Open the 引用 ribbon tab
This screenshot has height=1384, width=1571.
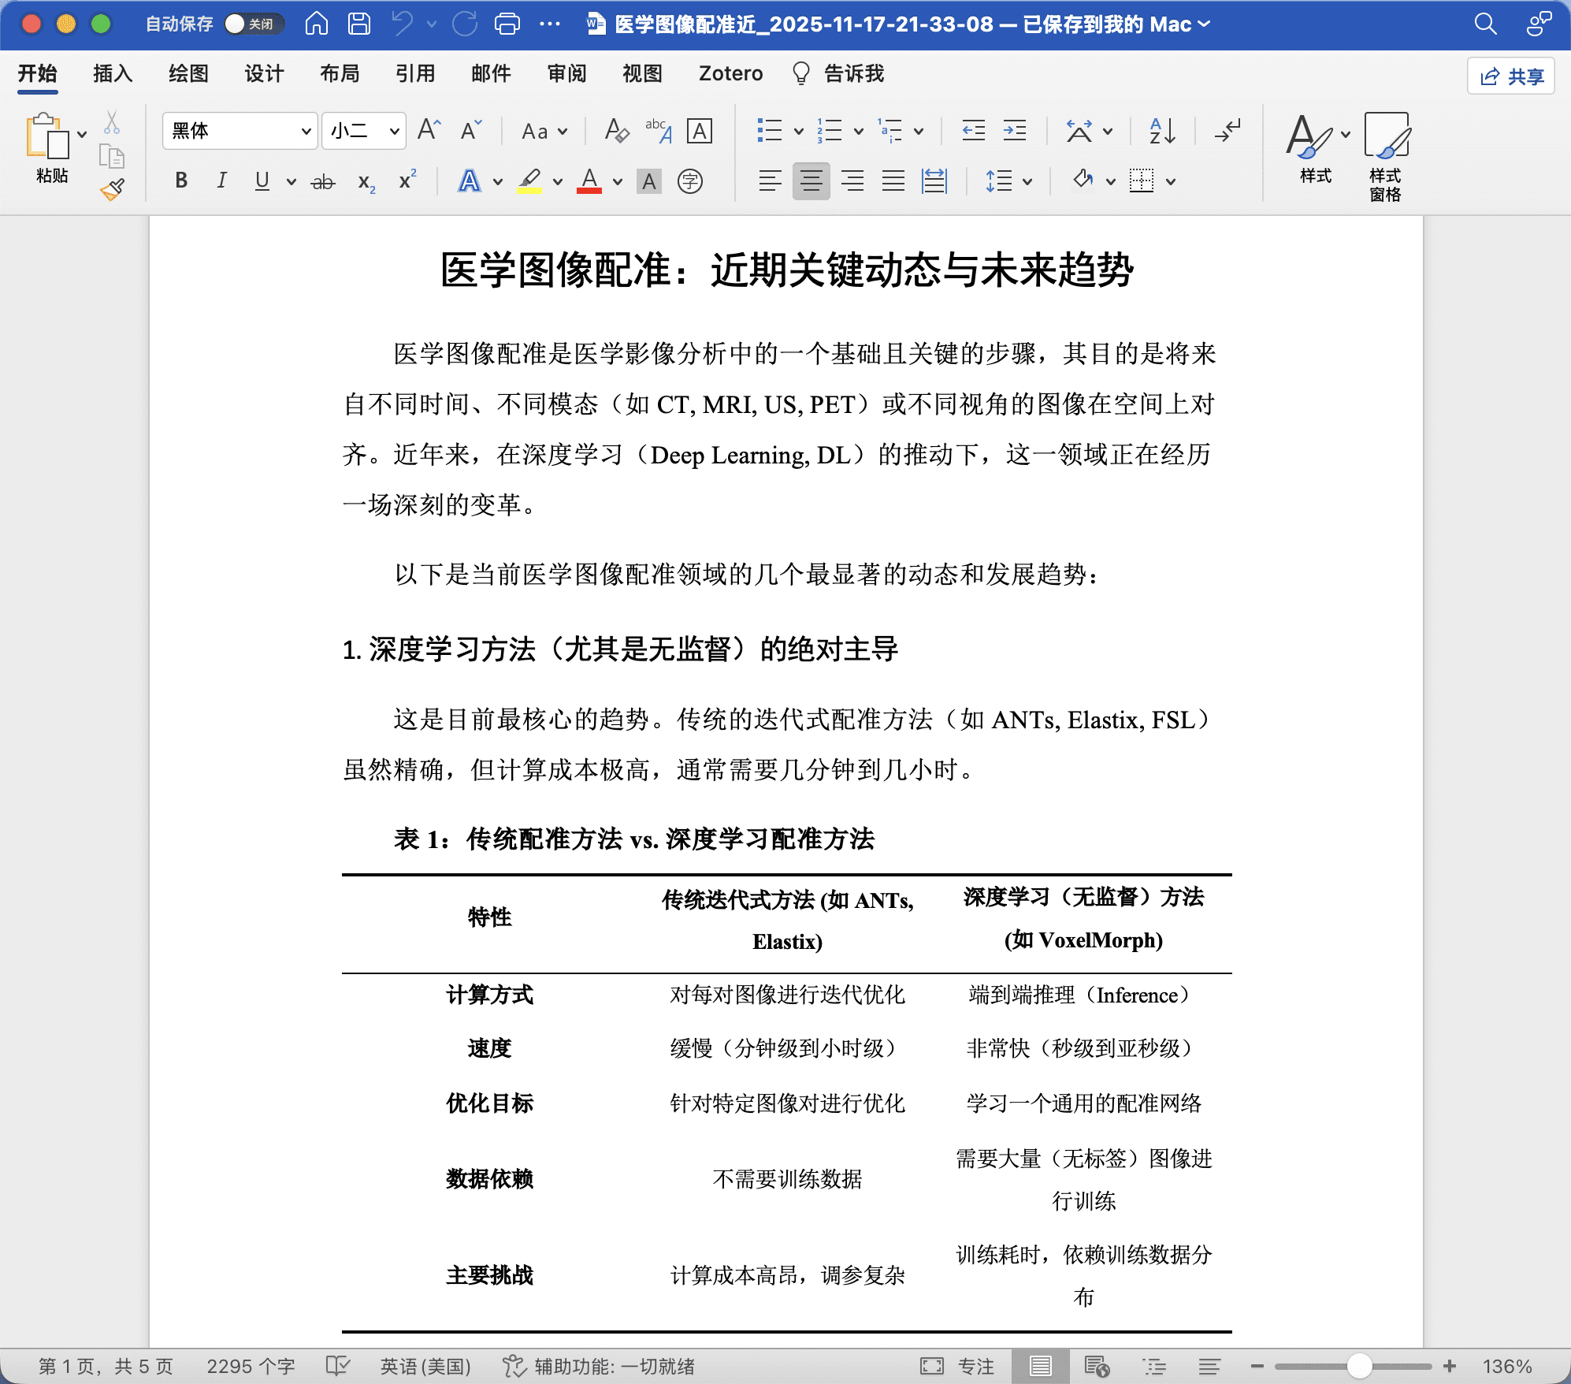coord(415,74)
